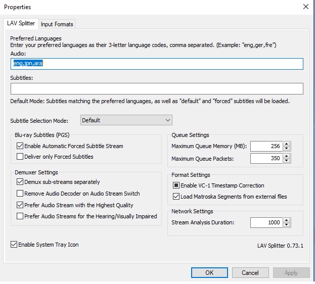This screenshot has width=315, height=284.
Task: Click the Audio preferred languages field
Action: [x=157, y=64]
